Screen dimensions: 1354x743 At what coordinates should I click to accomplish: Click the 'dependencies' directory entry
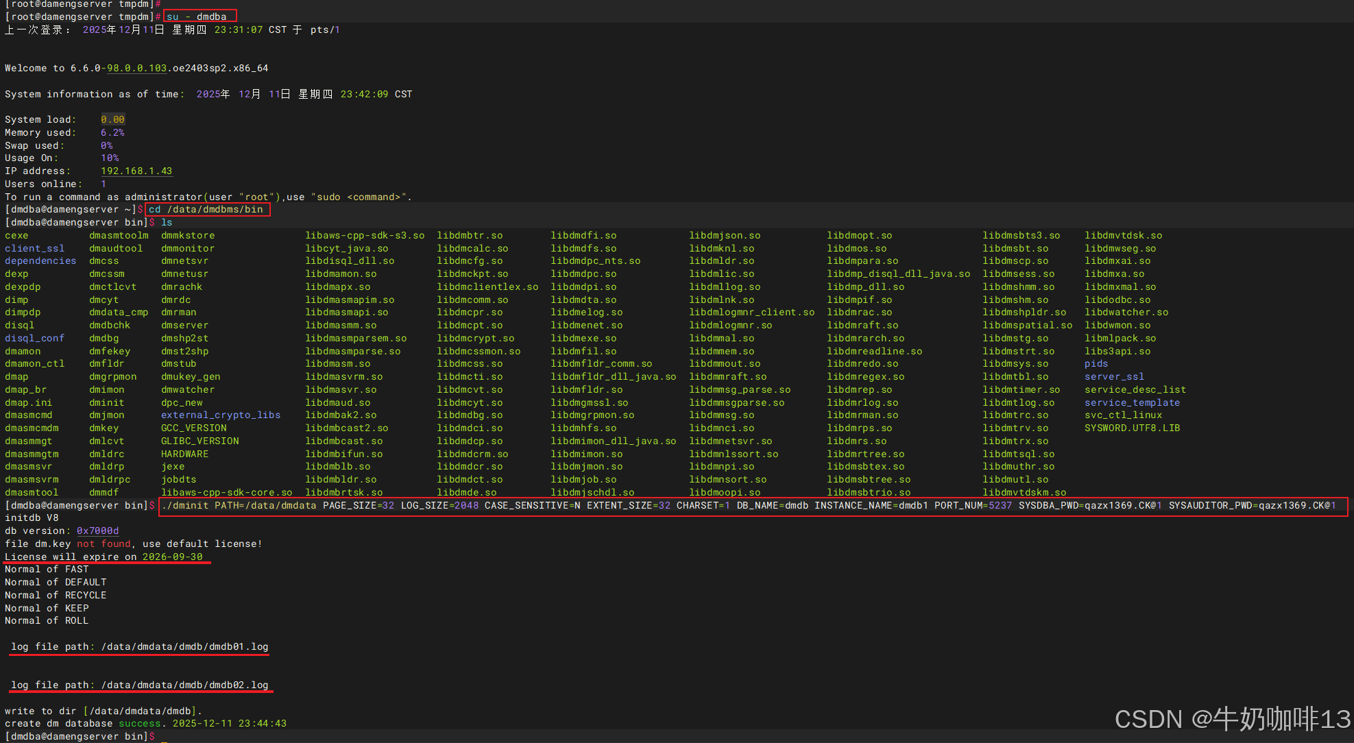(x=40, y=261)
